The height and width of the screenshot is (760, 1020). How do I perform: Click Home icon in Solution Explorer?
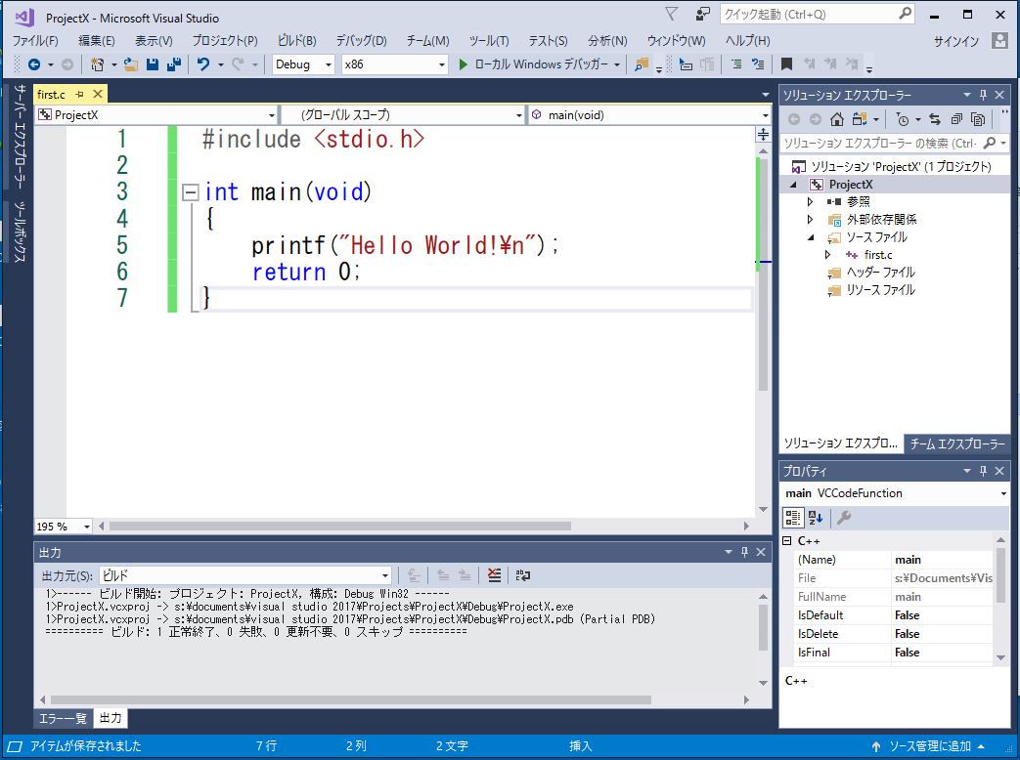tap(837, 119)
